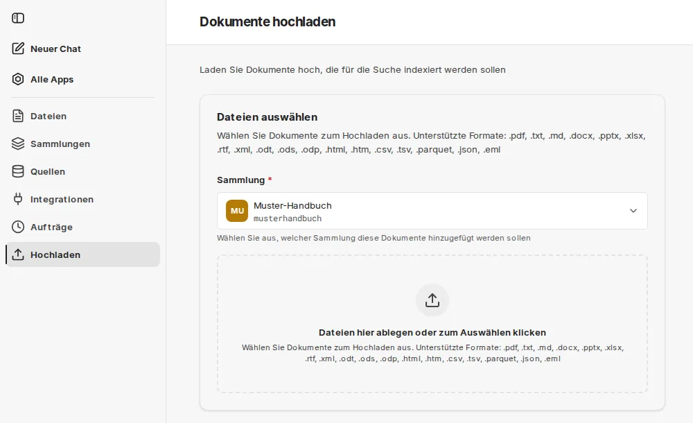Select the Hochladen sidebar item

(82, 254)
